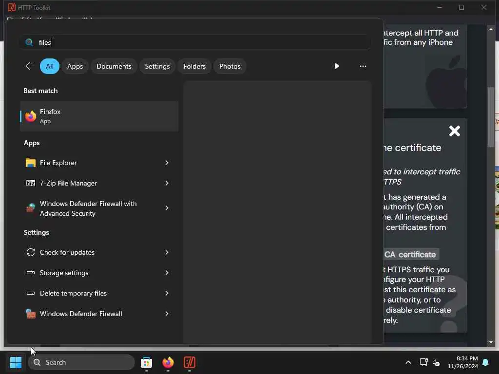This screenshot has height=374, width=499.
Task: Click the Storage settings drive icon
Action: (31, 273)
